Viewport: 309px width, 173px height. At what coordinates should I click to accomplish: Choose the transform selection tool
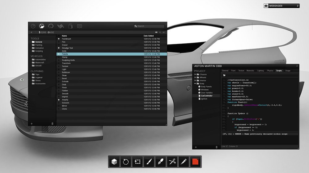pyautogui.click(x=137, y=161)
